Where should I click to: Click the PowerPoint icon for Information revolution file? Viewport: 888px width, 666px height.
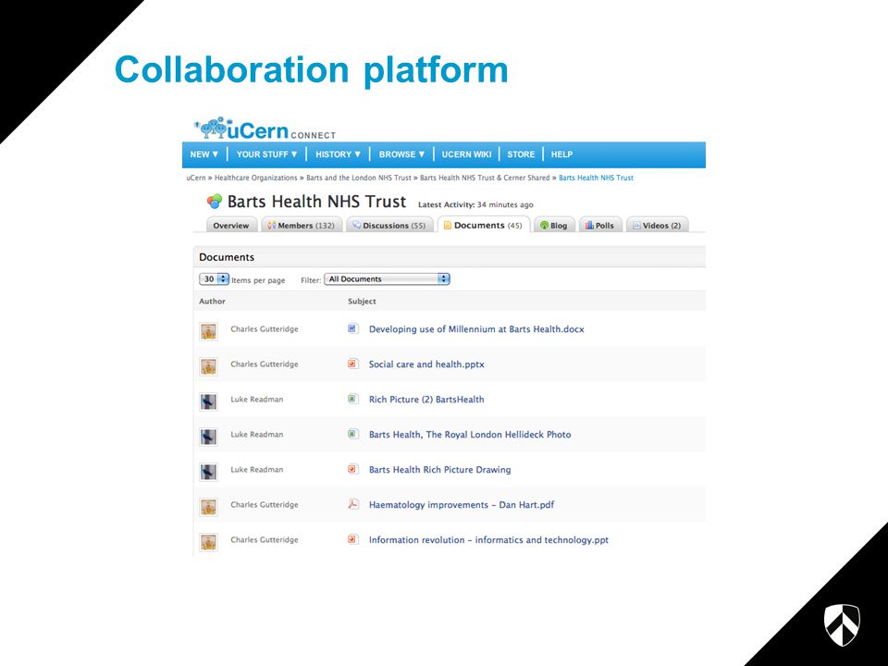(352, 539)
